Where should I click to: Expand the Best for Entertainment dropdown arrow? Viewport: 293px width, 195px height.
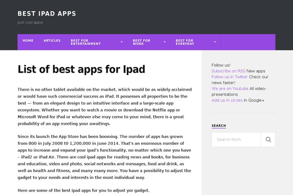pos(122,42)
